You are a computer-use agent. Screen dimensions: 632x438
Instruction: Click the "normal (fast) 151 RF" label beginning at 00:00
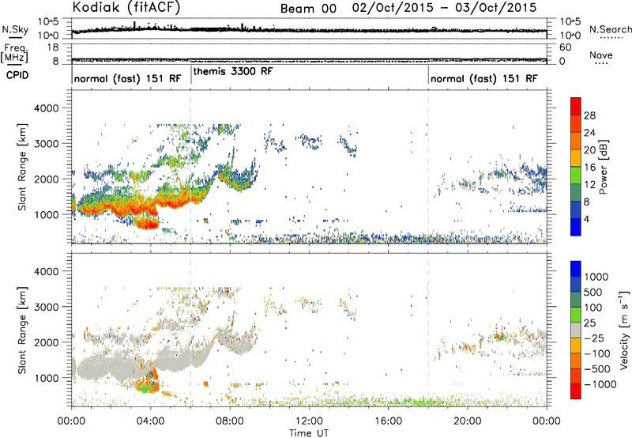[127, 78]
